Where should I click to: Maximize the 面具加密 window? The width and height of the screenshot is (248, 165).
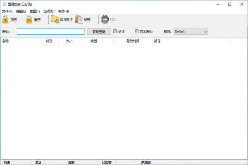pos(230,4)
